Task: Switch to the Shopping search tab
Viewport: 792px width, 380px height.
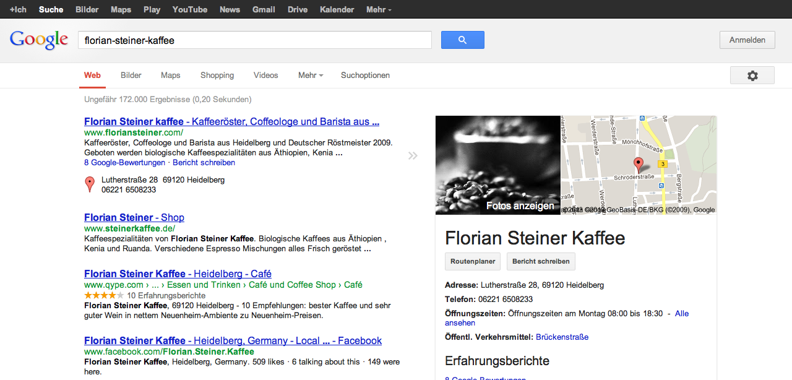Action: [x=217, y=76]
